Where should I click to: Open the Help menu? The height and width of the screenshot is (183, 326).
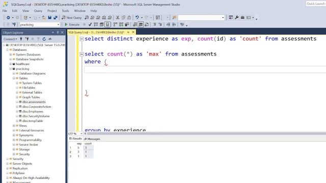[94, 11]
